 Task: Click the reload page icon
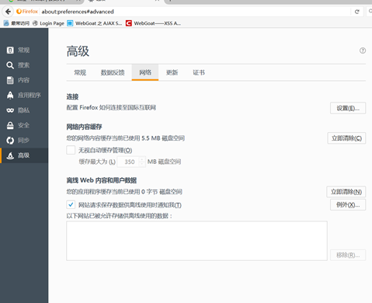click(357, 12)
